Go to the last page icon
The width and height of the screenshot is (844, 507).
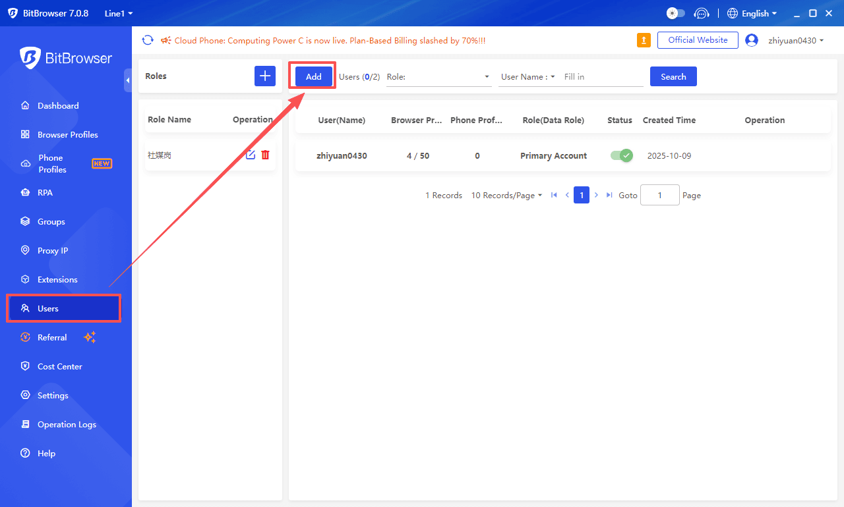(x=609, y=196)
